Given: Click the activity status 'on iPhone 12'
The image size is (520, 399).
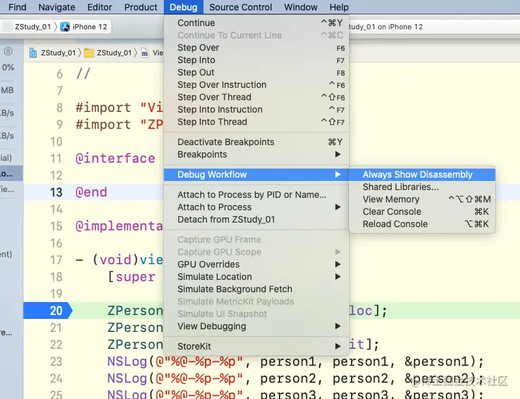Looking at the screenshot, I should point(400,27).
